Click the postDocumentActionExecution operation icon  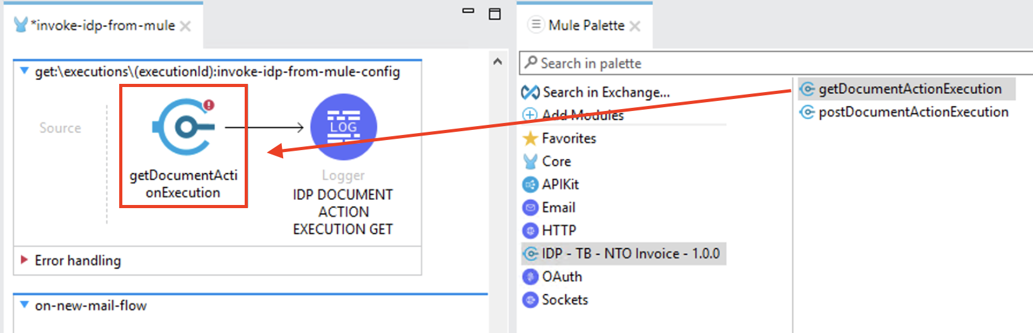pos(807,112)
